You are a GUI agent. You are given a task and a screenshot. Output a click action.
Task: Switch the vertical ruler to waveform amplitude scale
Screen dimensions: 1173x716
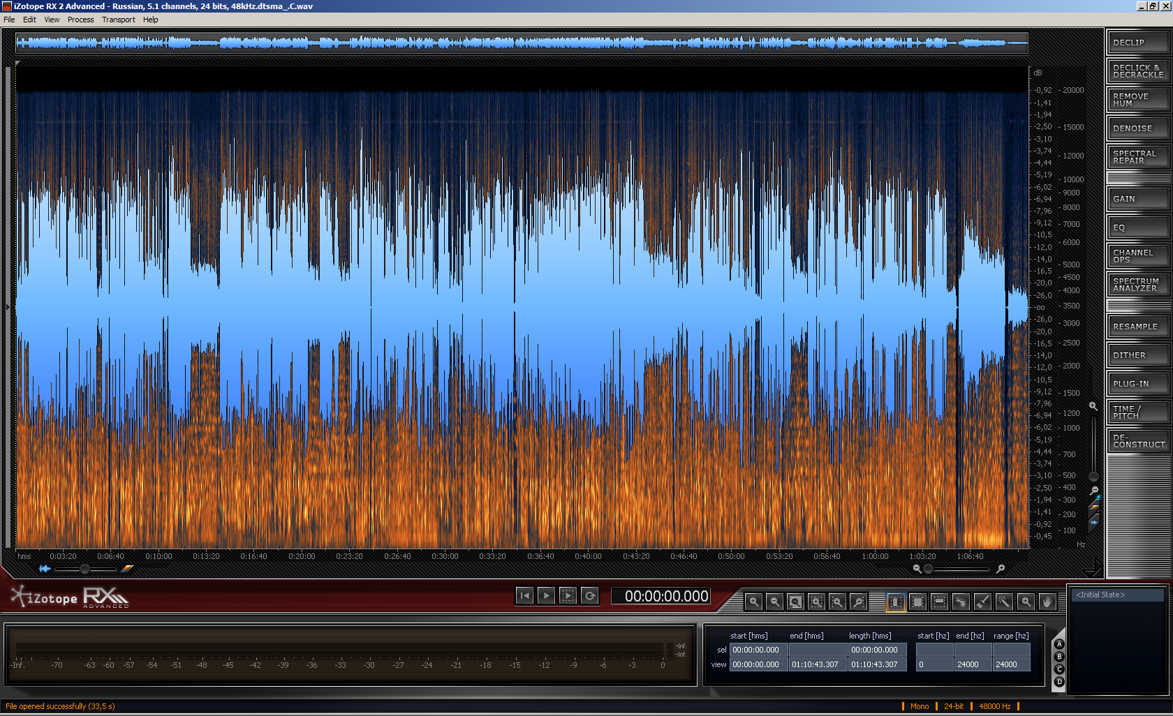pyautogui.click(x=1094, y=522)
